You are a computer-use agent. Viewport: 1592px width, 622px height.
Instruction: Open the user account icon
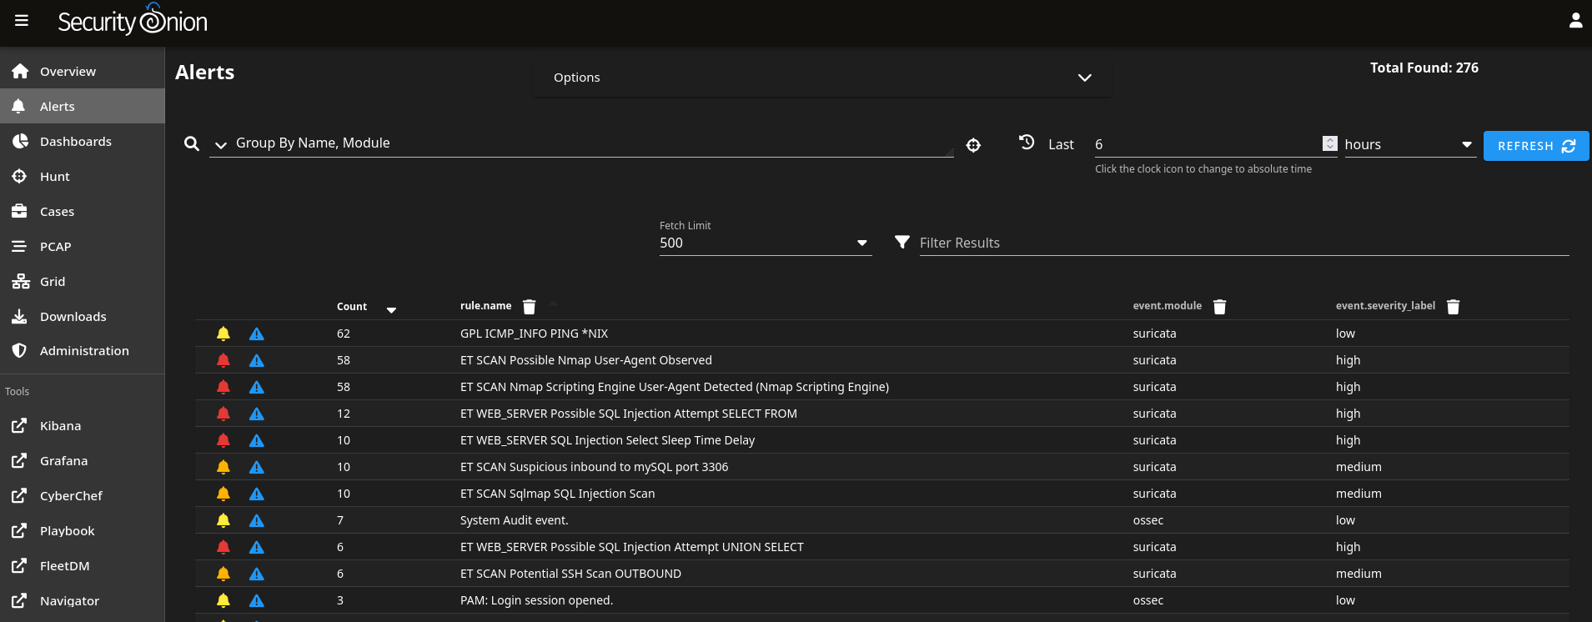(x=1574, y=21)
